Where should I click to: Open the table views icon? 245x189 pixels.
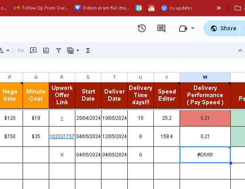pos(70,51)
